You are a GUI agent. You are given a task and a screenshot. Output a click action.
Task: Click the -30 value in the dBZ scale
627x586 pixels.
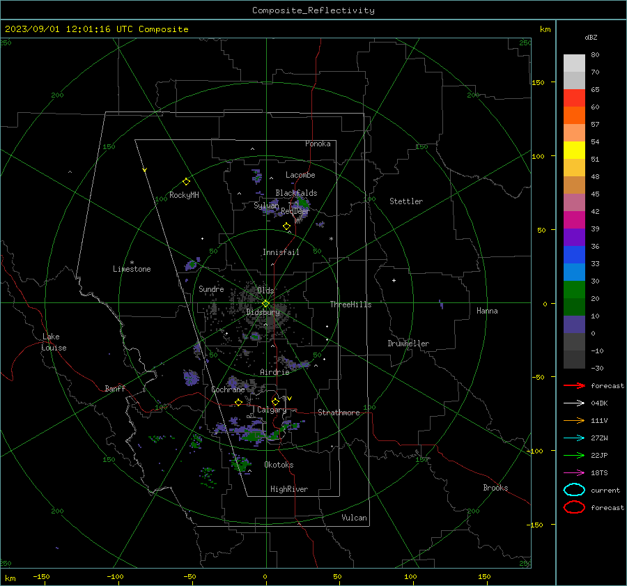click(x=597, y=368)
